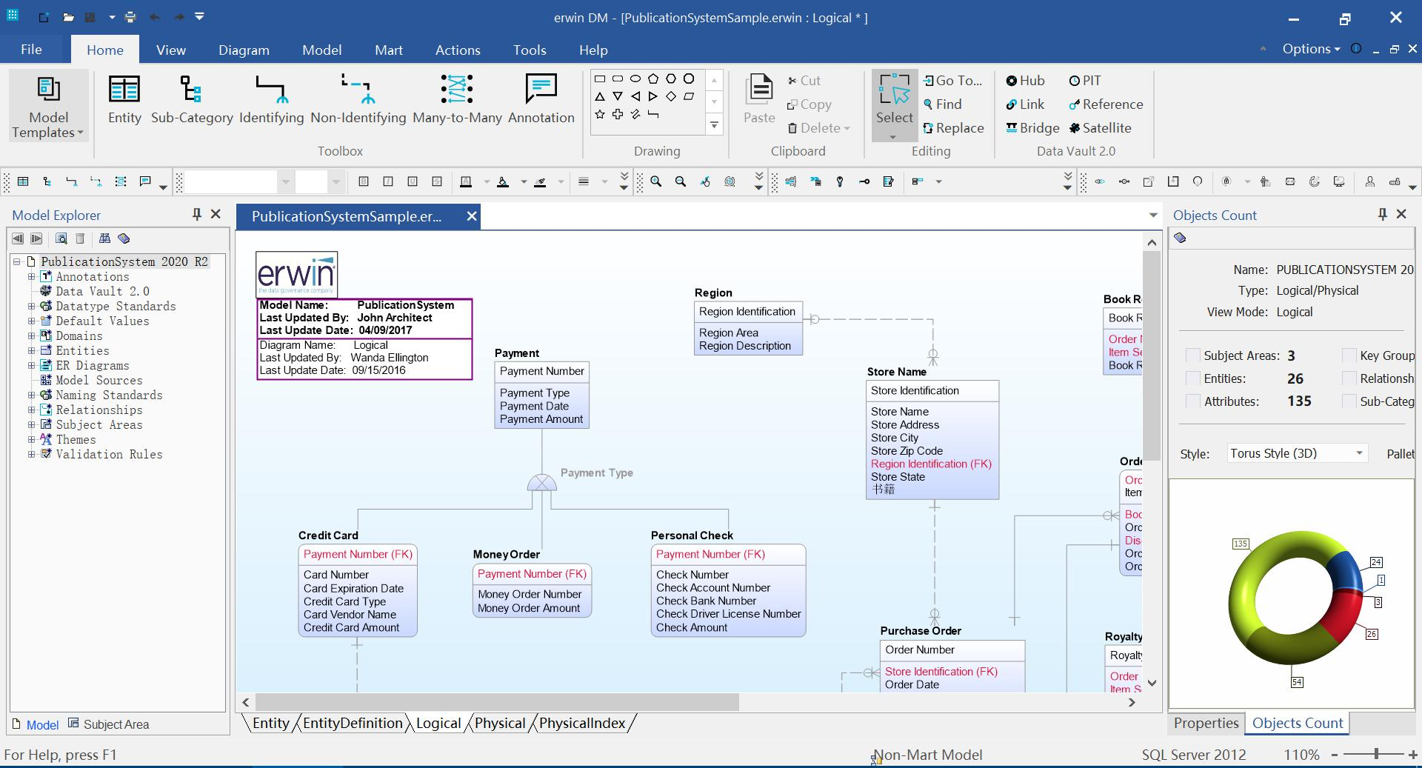Screen dimensions: 1422x768
Task: Tick the Key Group checkbox
Action: pos(1349,355)
